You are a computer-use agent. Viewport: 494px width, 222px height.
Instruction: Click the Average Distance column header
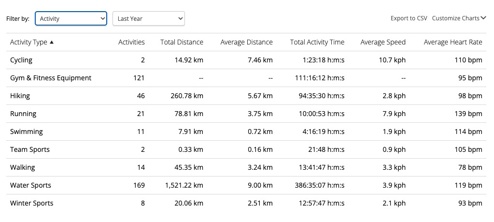tap(246, 42)
